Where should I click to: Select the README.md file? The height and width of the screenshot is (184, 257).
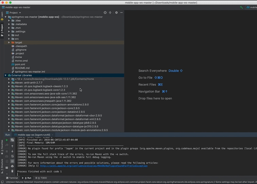[x=22, y=68]
